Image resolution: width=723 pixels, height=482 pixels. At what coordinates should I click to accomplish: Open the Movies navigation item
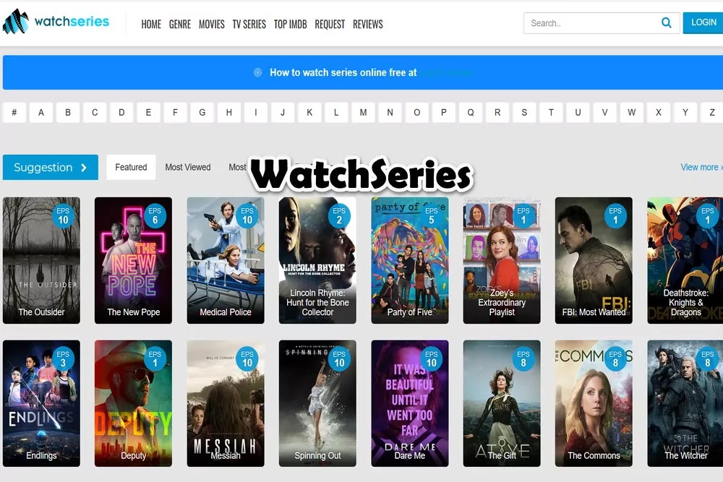click(x=212, y=24)
